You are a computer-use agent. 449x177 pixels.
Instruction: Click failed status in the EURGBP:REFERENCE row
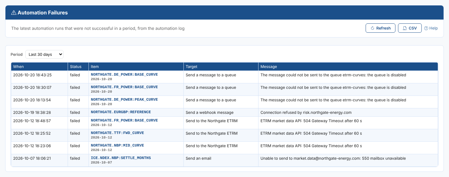coord(75,113)
